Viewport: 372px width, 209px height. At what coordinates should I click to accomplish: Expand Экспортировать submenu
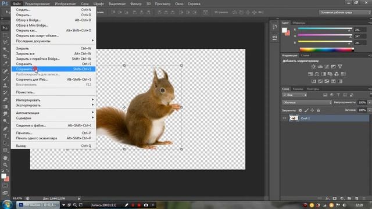point(53,105)
